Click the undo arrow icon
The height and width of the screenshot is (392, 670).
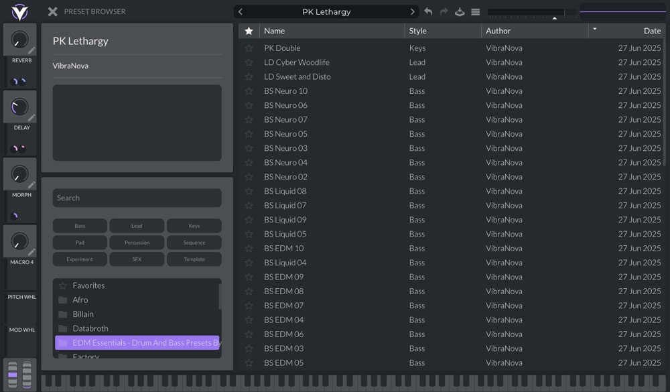(x=428, y=12)
